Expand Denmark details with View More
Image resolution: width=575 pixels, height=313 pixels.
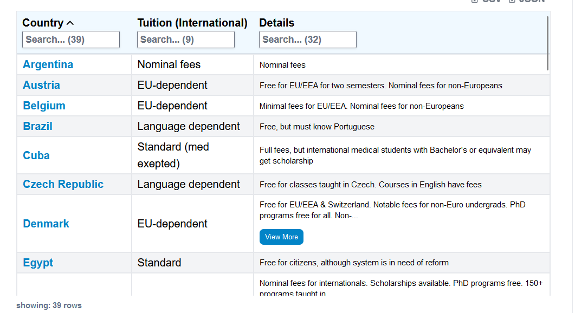(x=281, y=237)
